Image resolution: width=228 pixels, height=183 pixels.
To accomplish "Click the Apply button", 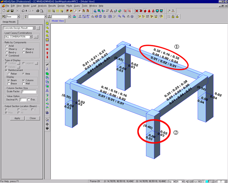I will click(x=17, y=118).
